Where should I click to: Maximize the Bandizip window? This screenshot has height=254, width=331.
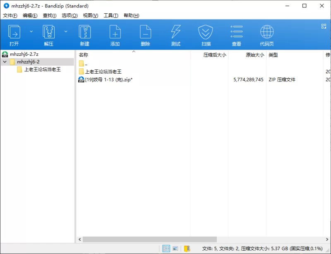click(x=304, y=6)
